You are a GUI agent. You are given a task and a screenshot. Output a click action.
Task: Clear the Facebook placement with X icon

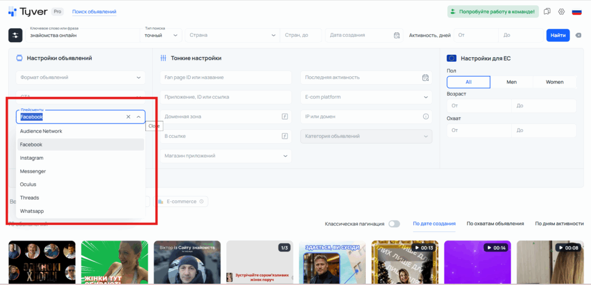pos(128,117)
